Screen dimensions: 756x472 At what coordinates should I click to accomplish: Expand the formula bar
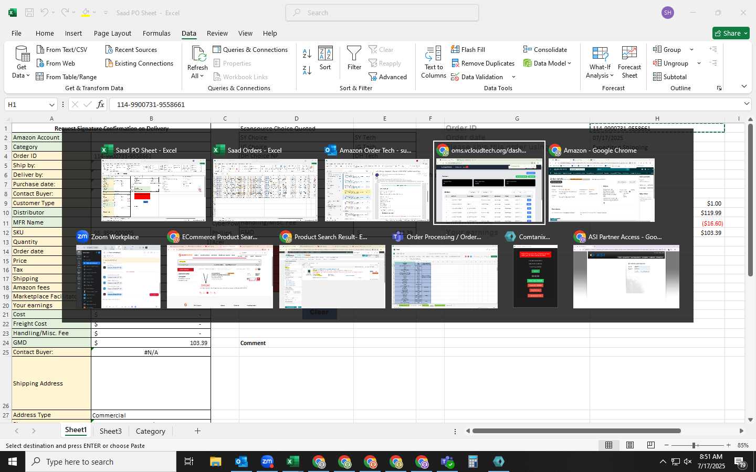[747, 104]
